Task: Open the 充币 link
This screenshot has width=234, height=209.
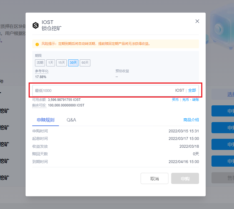Action: pyautogui.click(x=185, y=100)
